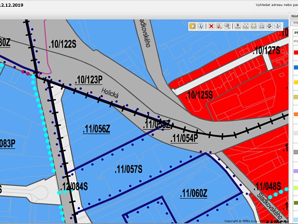The image size is (298, 224).
Task: Select the point coordinate measure tool
Action: (238, 26)
